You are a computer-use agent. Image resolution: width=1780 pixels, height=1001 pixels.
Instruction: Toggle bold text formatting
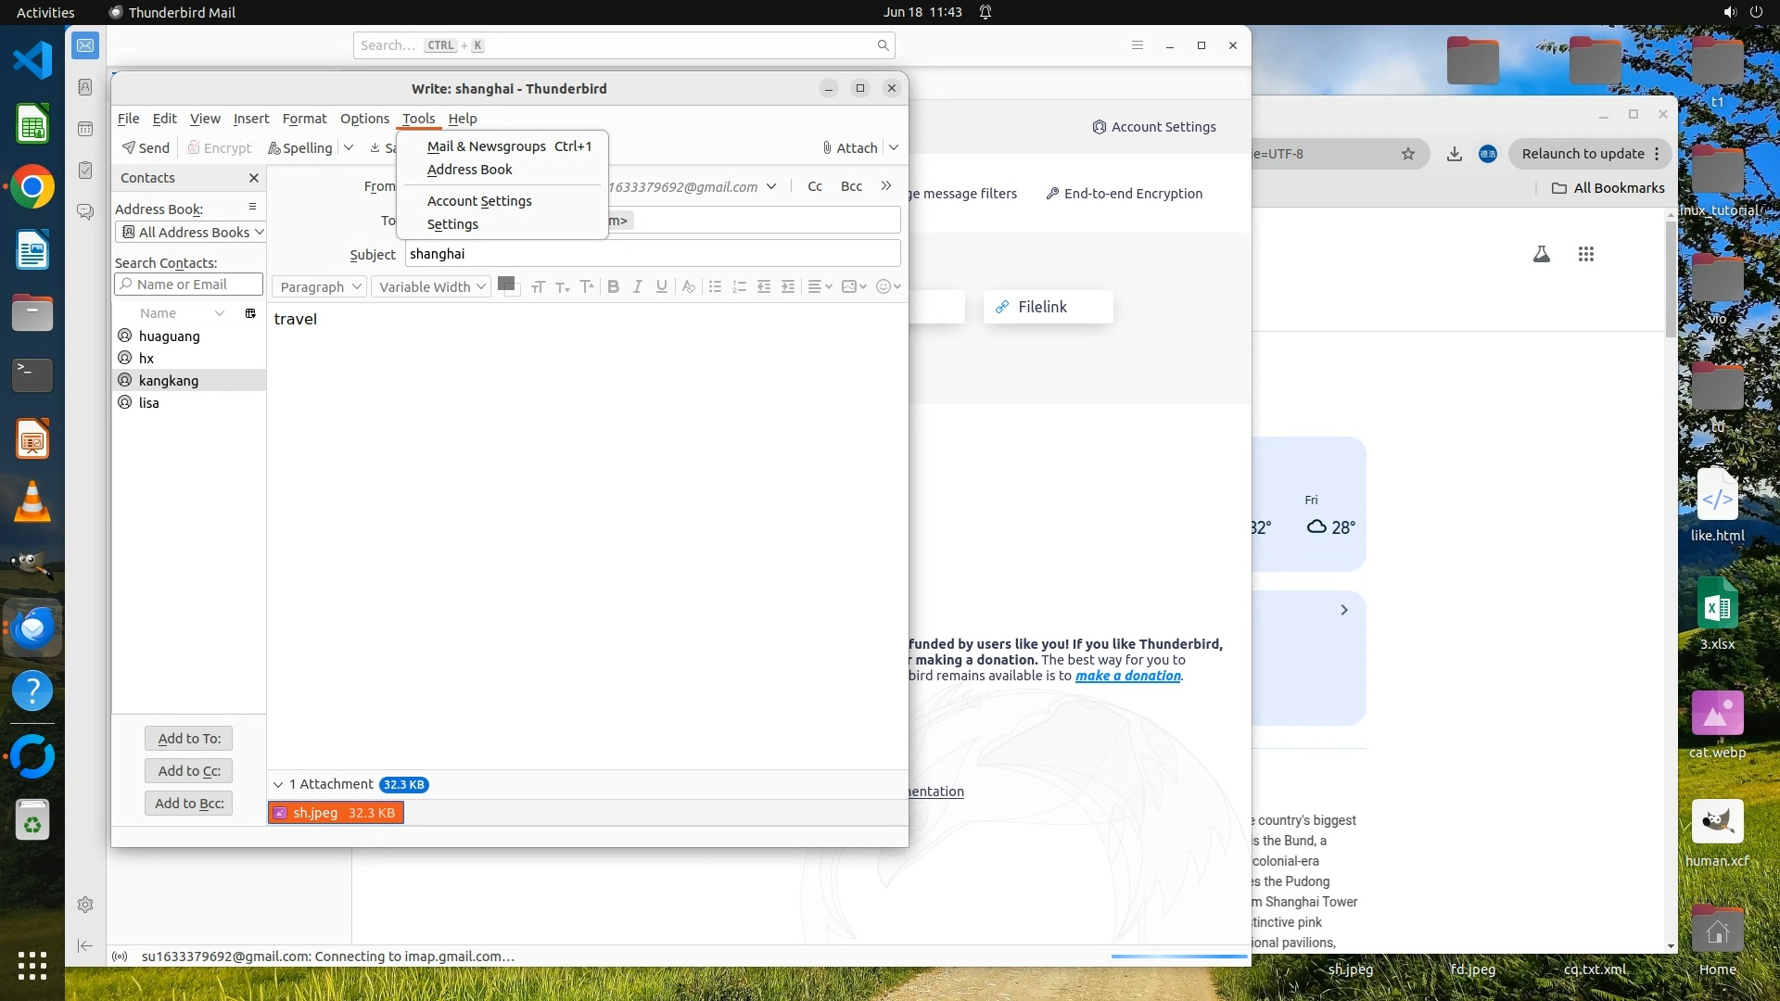(x=613, y=286)
